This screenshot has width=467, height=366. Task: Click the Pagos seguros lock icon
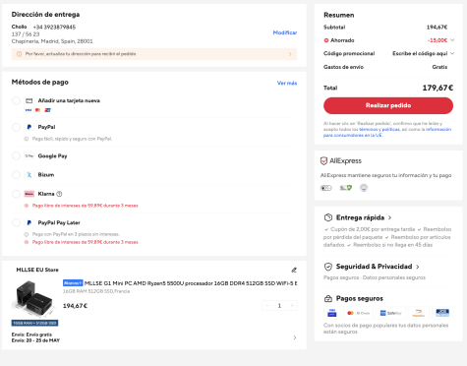328,299
